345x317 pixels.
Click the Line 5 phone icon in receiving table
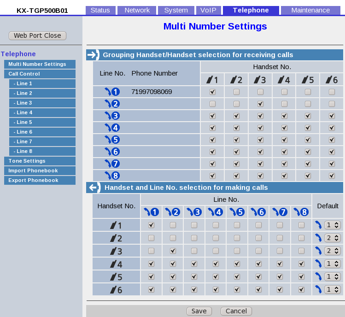click(x=112, y=140)
